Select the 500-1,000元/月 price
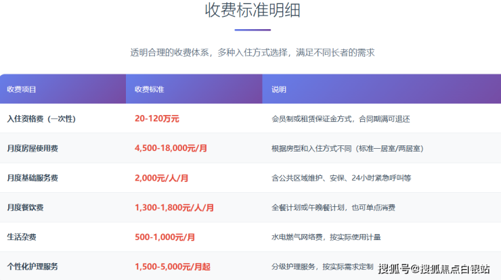 coord(165,237)
